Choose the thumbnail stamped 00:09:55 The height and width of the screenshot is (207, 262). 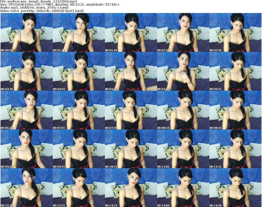click(x=79, y=149)
